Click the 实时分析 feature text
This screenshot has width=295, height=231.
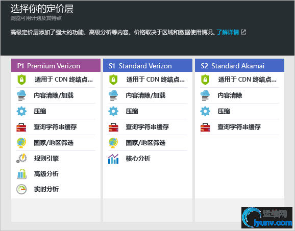(x=46, y=189)
